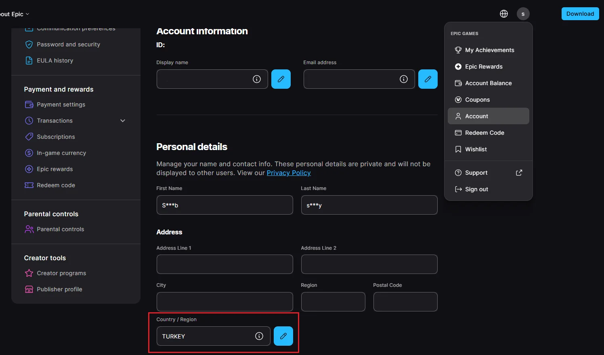The width and height of the screenshot is (604, 355).
Task: Open Epic Rewards from the dropdown menu
Action: [x=483, y=67]
